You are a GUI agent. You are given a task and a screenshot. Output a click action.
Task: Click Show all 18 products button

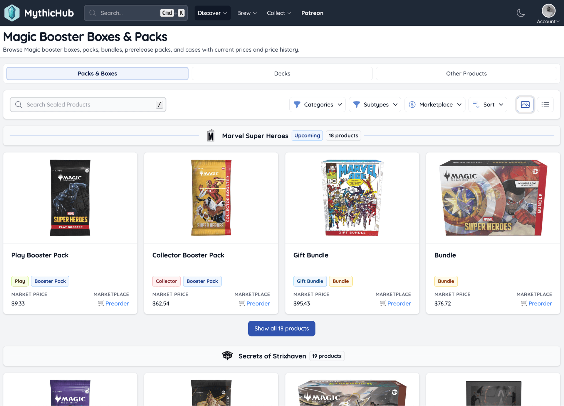tap(281, 329)
